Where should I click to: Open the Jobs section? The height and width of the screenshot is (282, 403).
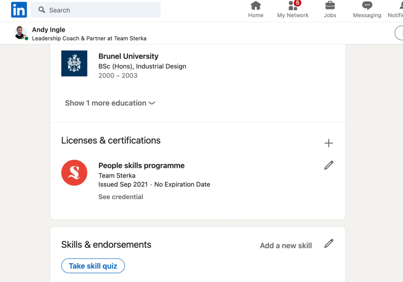tap(330, 10)
